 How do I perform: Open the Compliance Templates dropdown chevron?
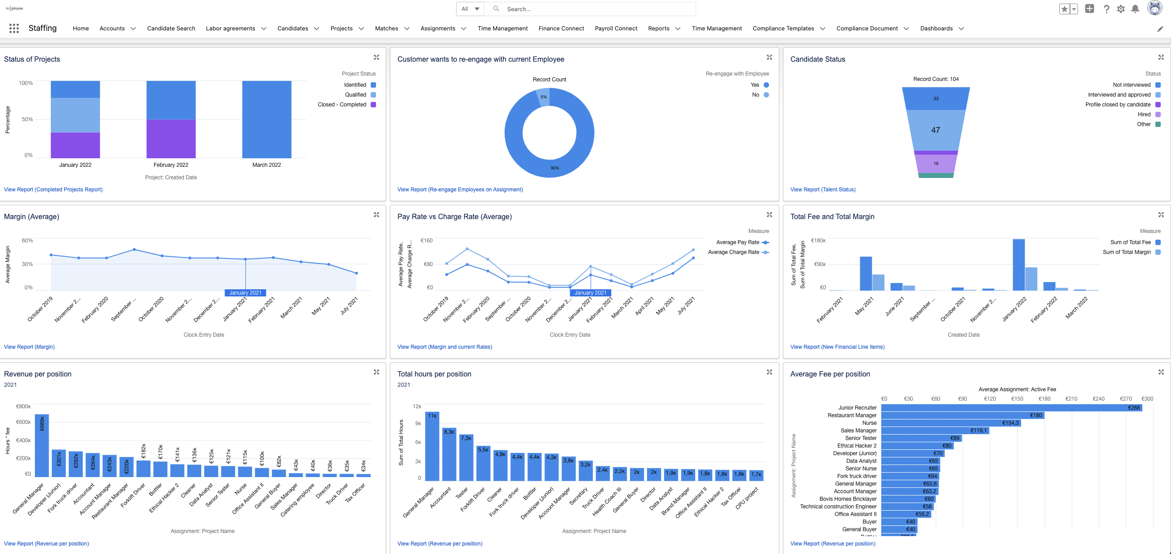click(x=822, y=28)
